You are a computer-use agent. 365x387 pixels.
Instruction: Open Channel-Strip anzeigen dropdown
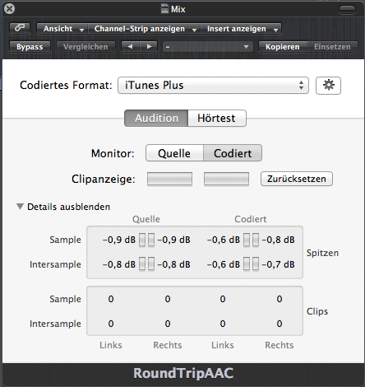click(x=145, y=29)
